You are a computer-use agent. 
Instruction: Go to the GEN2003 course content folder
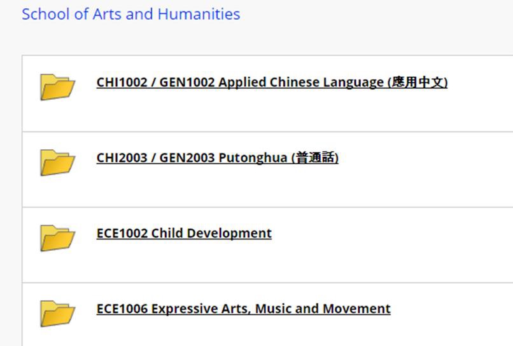tap(217, 157)
